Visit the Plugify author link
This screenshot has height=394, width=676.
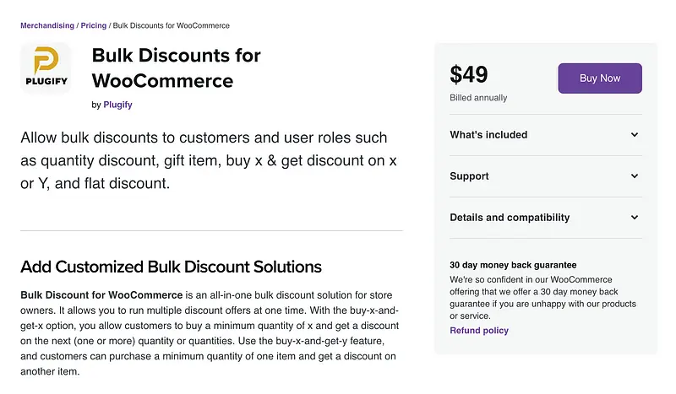click(x=117, y=105)
